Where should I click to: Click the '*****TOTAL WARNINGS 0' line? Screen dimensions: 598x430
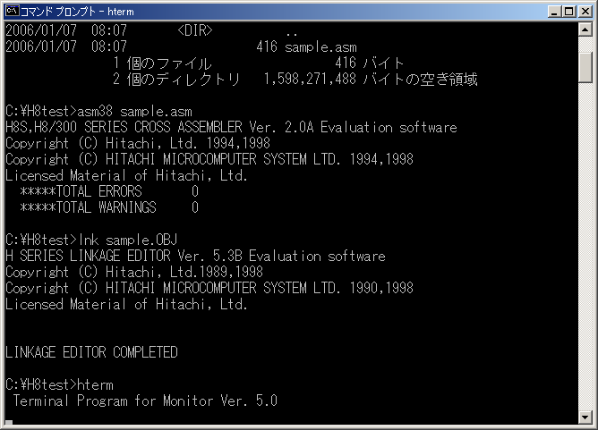(x=109, y=207)
